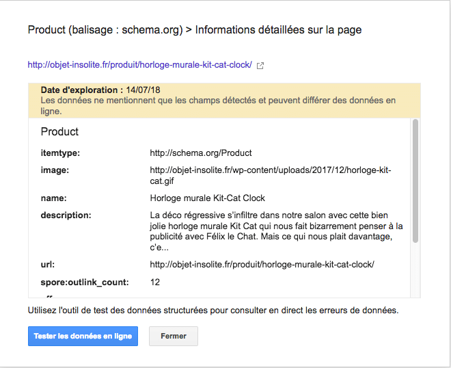Select the crawl date 14/07/18
451x368 pixels.
click(143, 90)
